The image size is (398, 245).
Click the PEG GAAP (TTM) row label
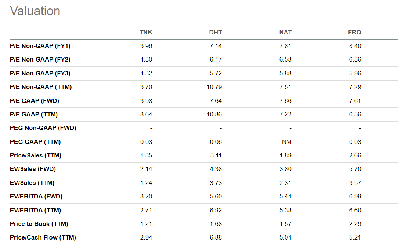click(x=35, y=142)
